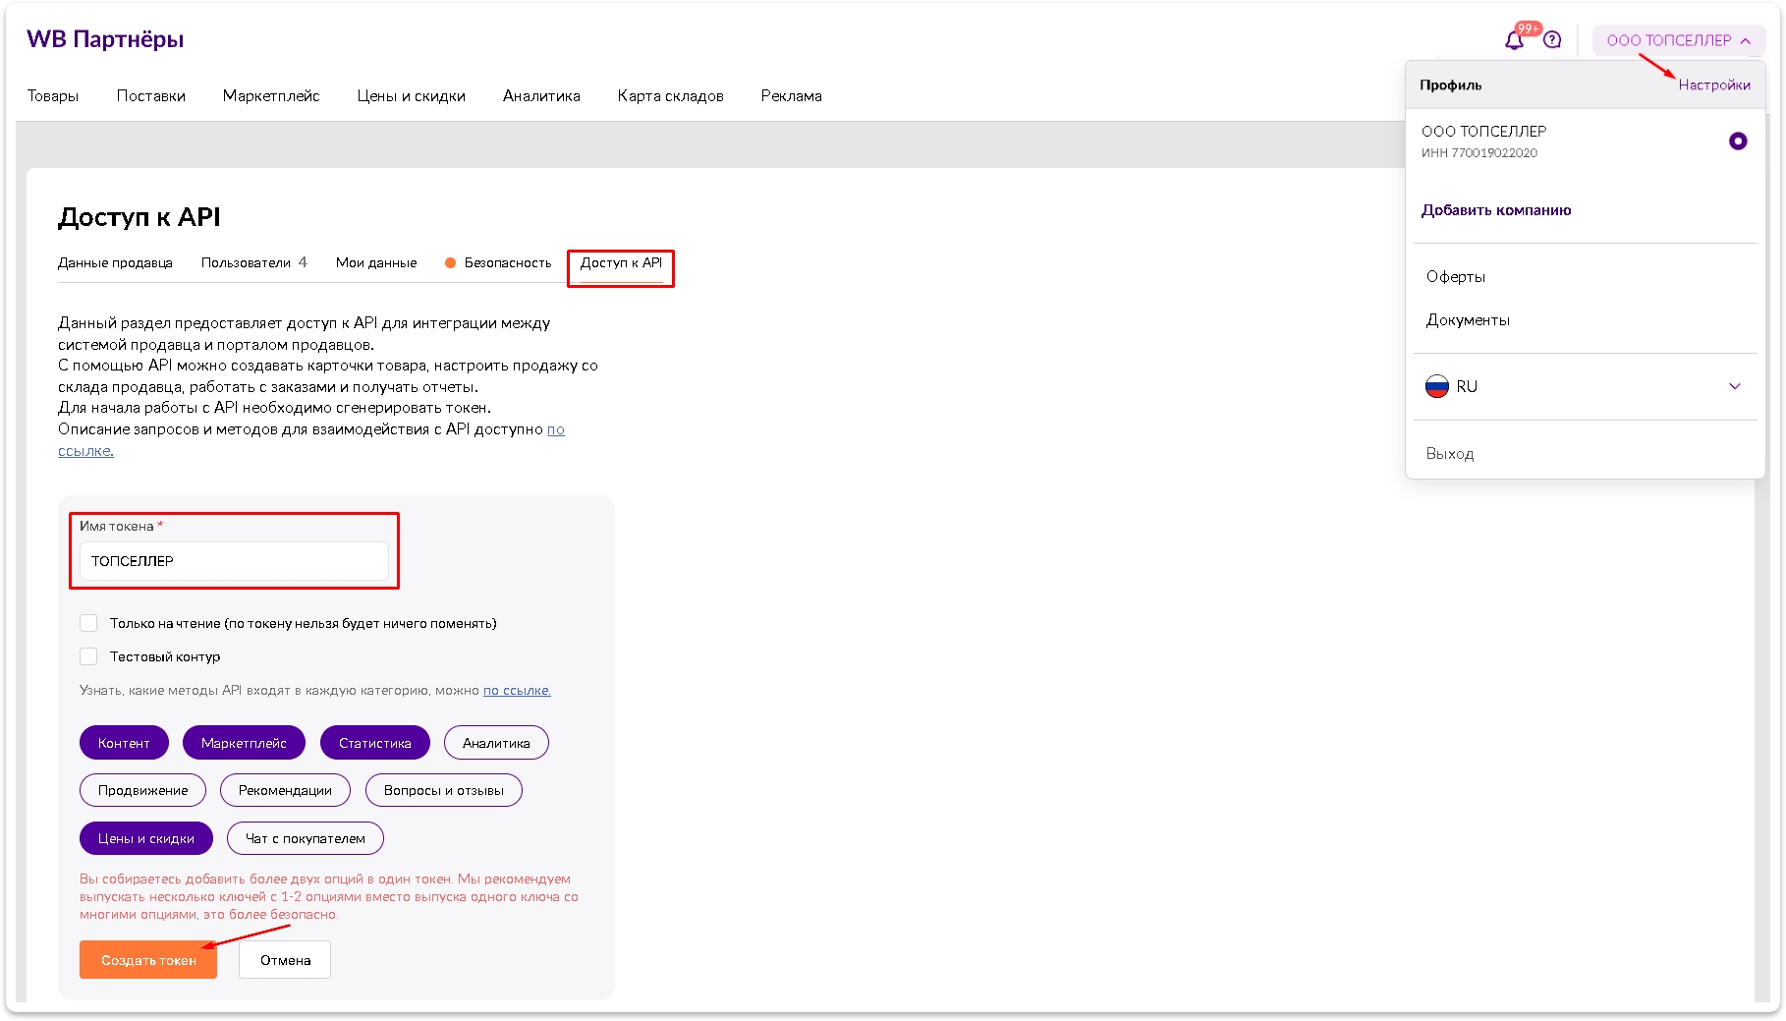Deselect the 'Контент' category chip
Image resolution: width=1786 pixels, height=1021 pixels.
[x=124, y=743]
